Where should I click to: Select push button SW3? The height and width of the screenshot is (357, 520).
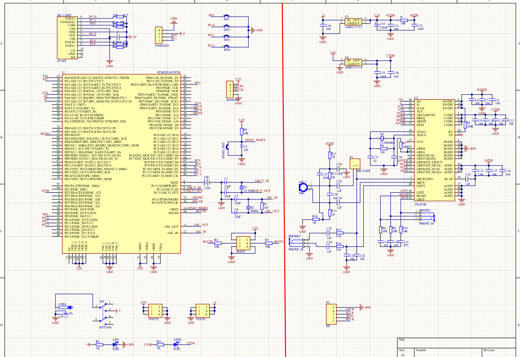227,36
